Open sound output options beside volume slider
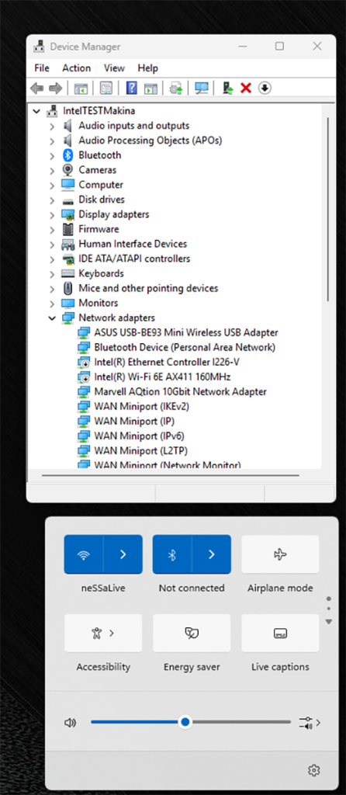The width and height of the screenshot is (346, 795). click(310, 723)
